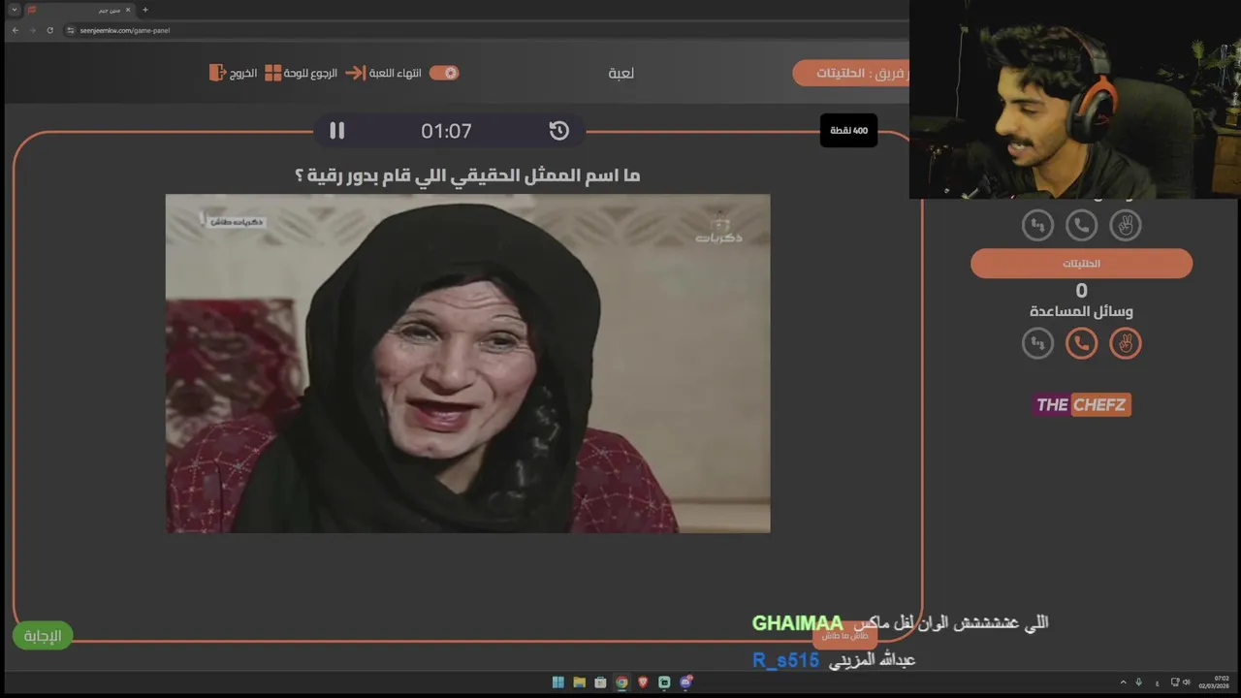Image resolution: width=1241 pixels, height=698 pixels.
Task: Click the browser forward arrow
Action: [x=32, y=30]
